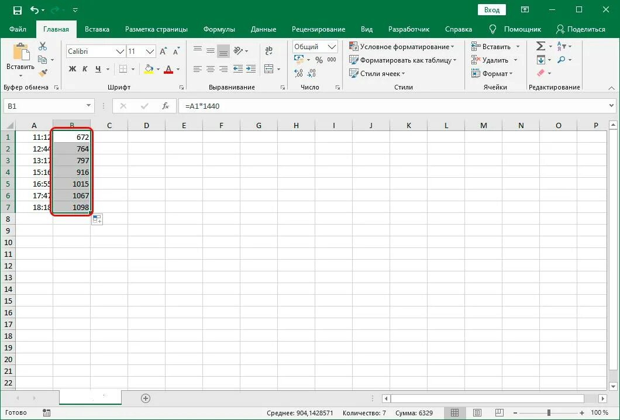
Task: Expand the Calibri font name dropdown
Action: pos(120,51)
